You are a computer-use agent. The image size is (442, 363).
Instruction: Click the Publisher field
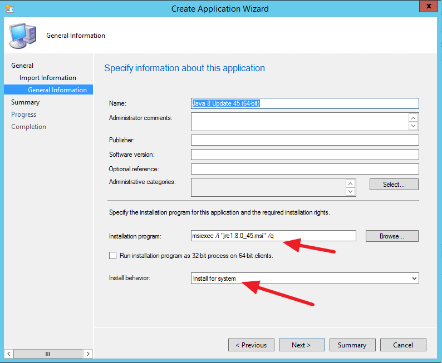[x=305, y=140]
